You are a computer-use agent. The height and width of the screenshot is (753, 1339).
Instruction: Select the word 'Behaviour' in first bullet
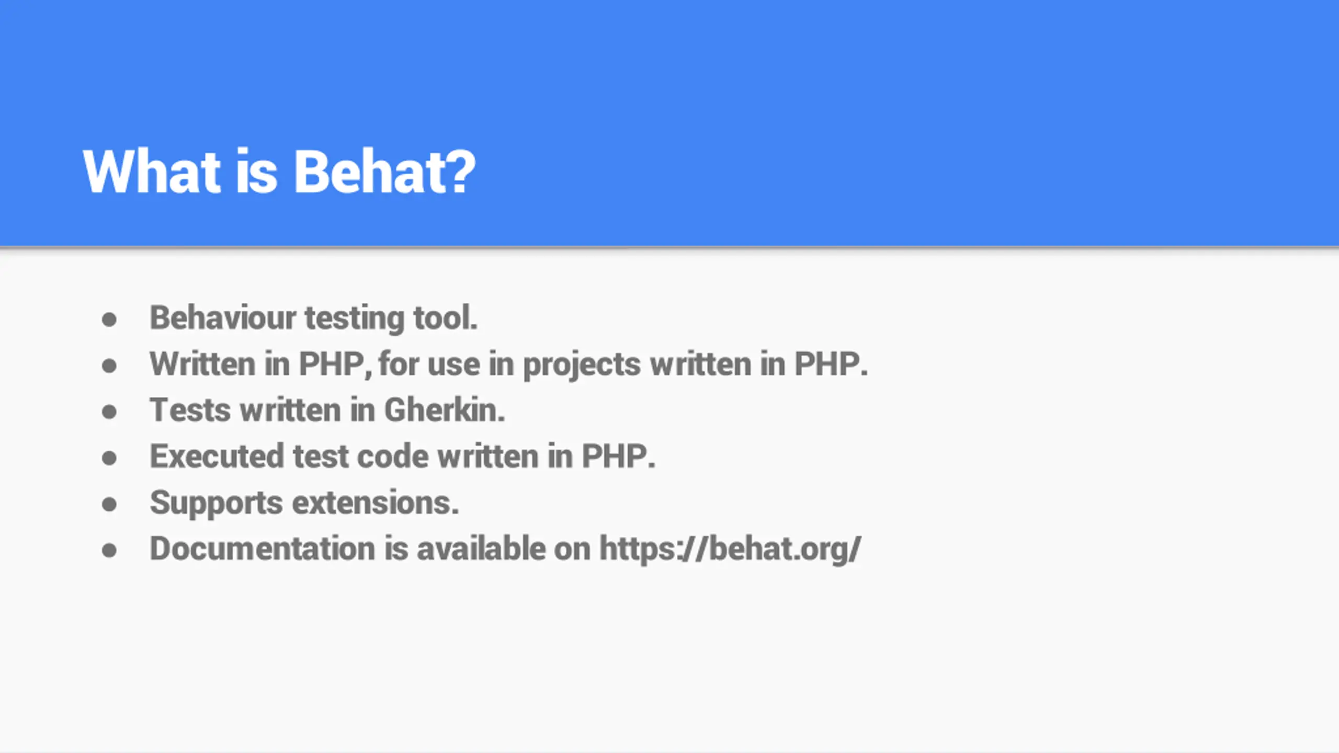pos(223,317)
